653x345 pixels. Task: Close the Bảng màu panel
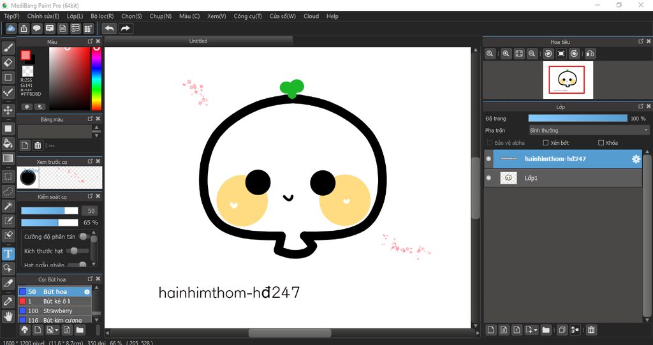pyautogui.click(x=98, y=119)
